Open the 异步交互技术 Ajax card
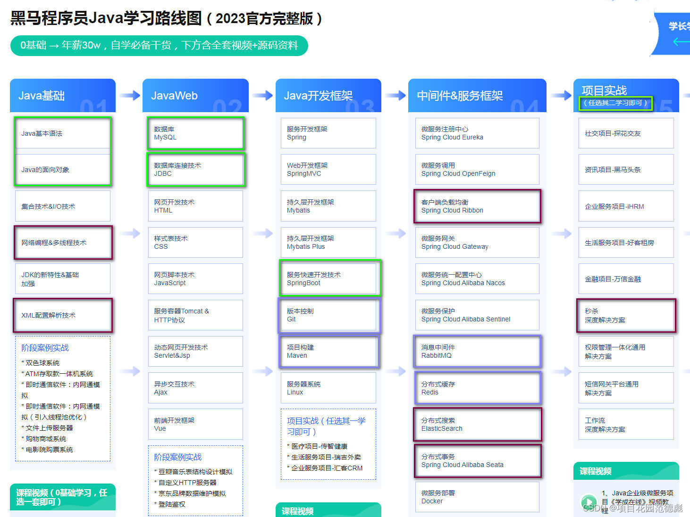The image size is (690, 517). tap(195, 387)
